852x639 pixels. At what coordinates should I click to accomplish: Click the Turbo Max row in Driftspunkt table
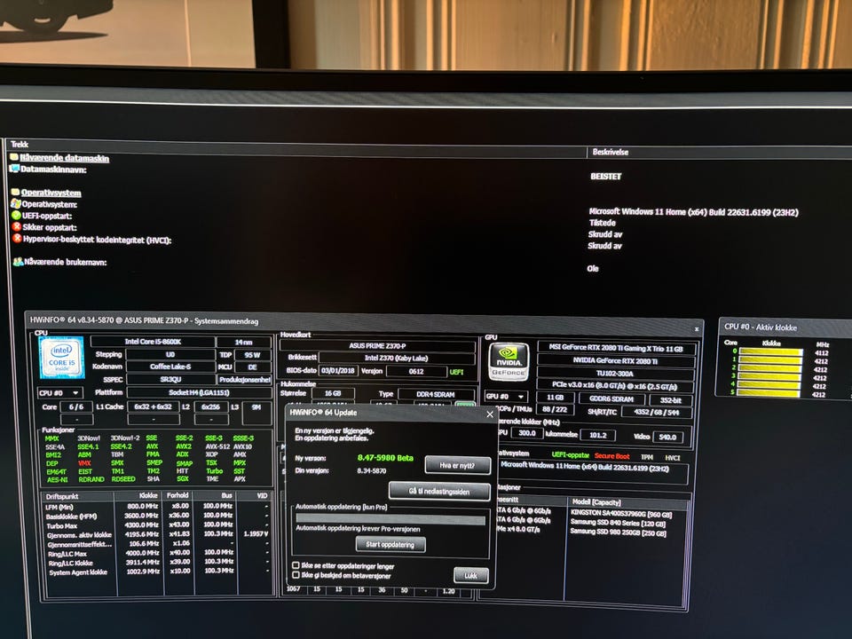[x=158, y=525]
